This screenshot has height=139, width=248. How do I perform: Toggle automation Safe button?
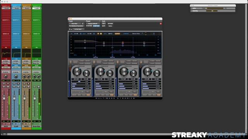point(103,26)
